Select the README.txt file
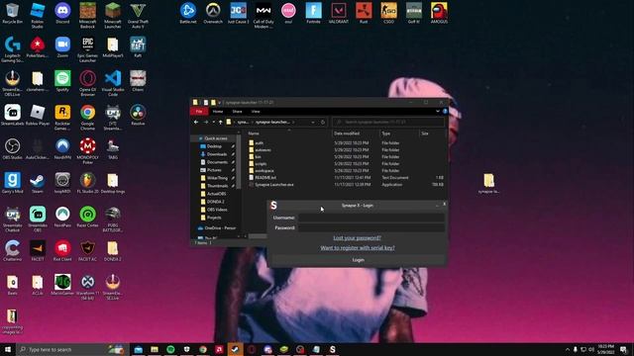Image resolution: width=634 pixels, height=356 pixels. (265, 178)
